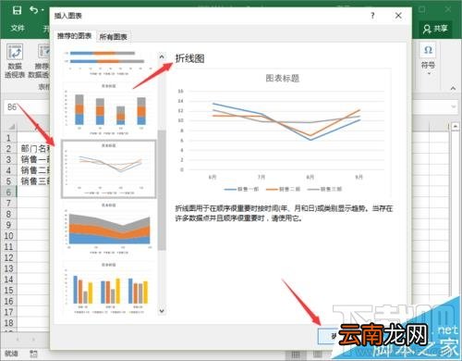Select row header 18

(x=8, y=323)
